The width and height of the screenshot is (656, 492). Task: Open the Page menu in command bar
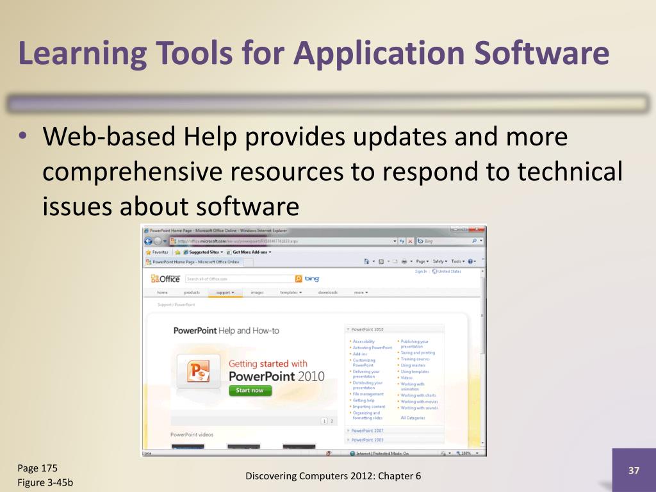[423, 261]
